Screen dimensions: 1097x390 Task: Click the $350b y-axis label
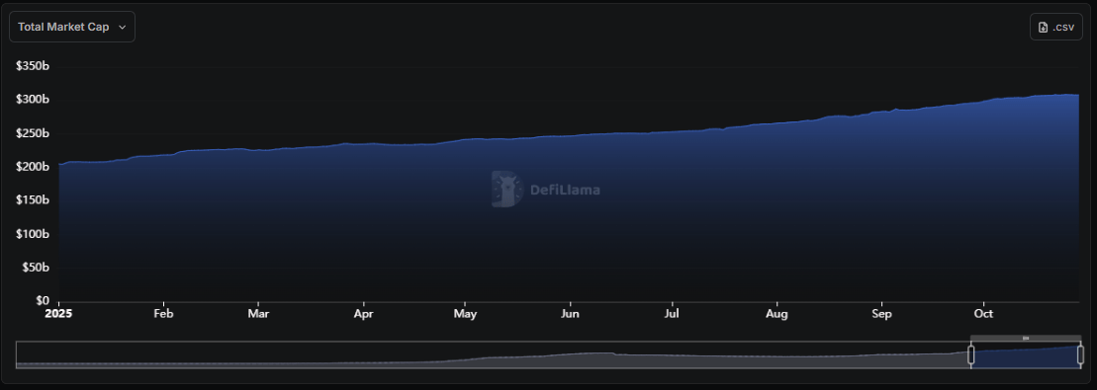(x=33, y=66)
